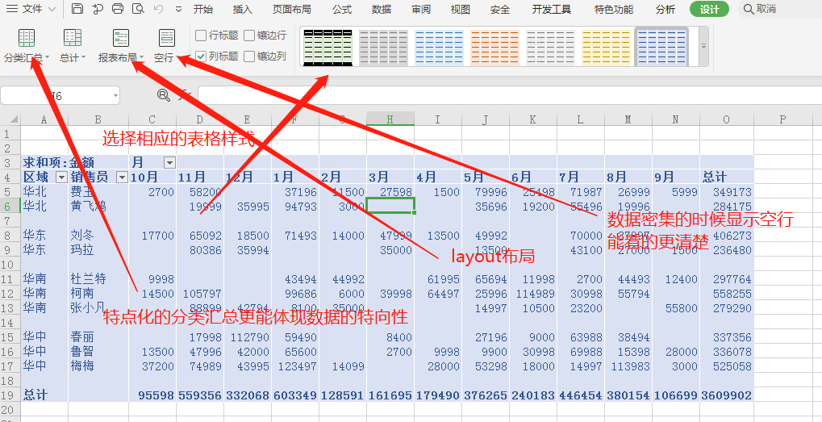
Task: Click the 总计 label in row 19
Action: (x=35, y=395)
